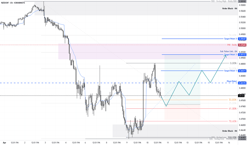Click 0.47000 on the price axis
Image resolution: width=247 pixels, height=145 pixels.
click(242, 119)
